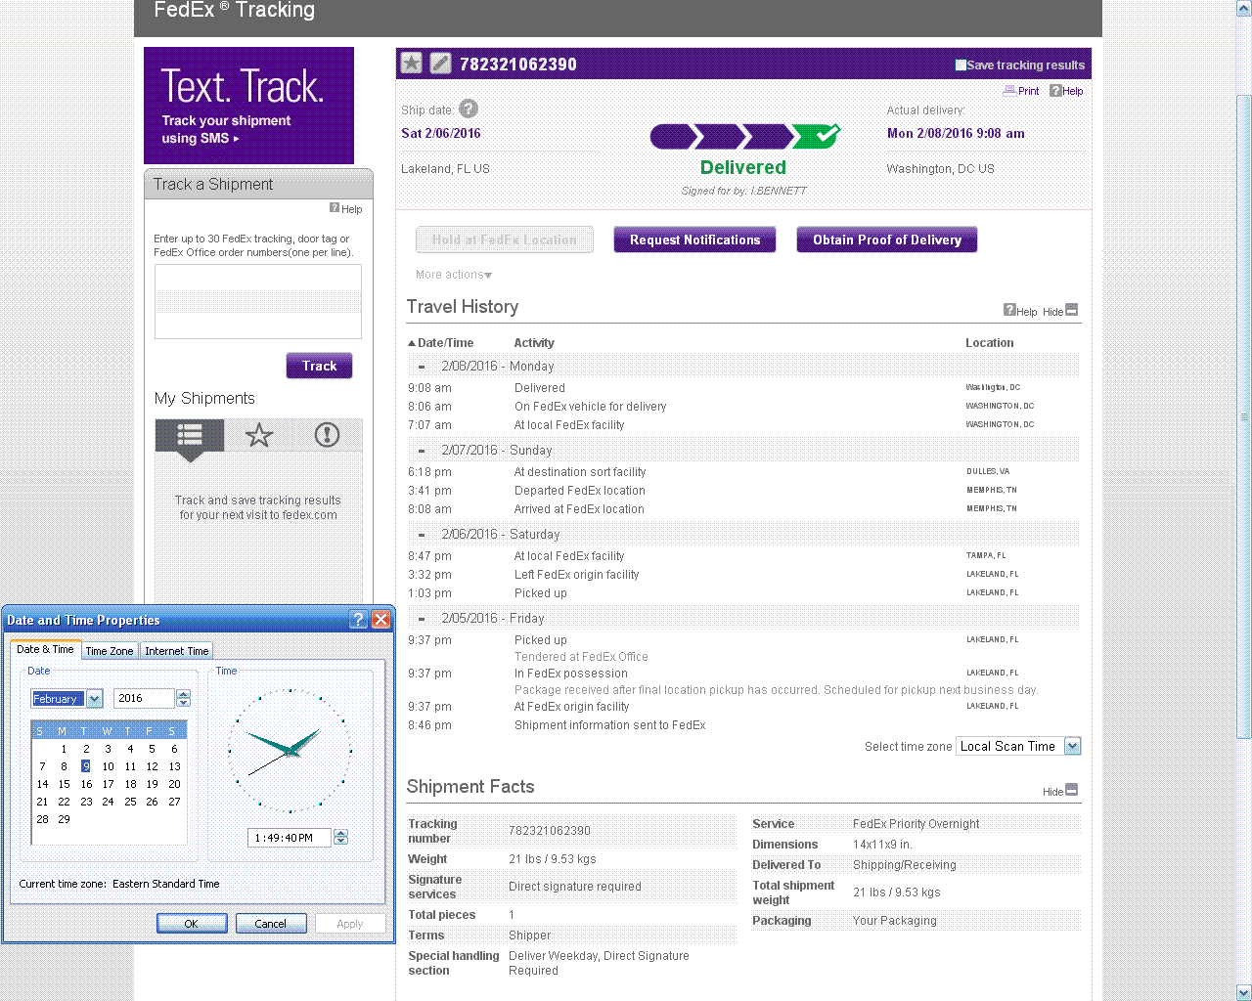Click the star favorite icon beside tracking number

(x=412, y=64)
